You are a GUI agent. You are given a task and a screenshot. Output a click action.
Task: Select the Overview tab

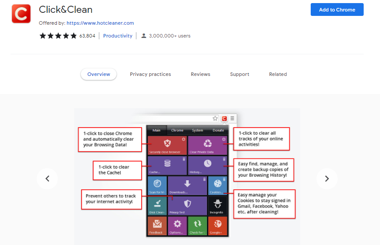click(98, 74)
